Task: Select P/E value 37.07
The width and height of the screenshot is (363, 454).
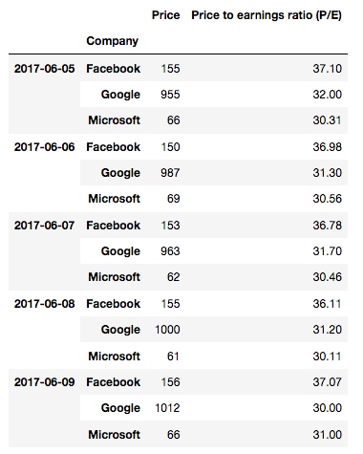Action: click(x=327, y=382)
